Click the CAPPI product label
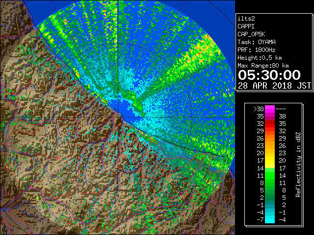The height and width of the screenshot is (235, 314). pos(246,26)
